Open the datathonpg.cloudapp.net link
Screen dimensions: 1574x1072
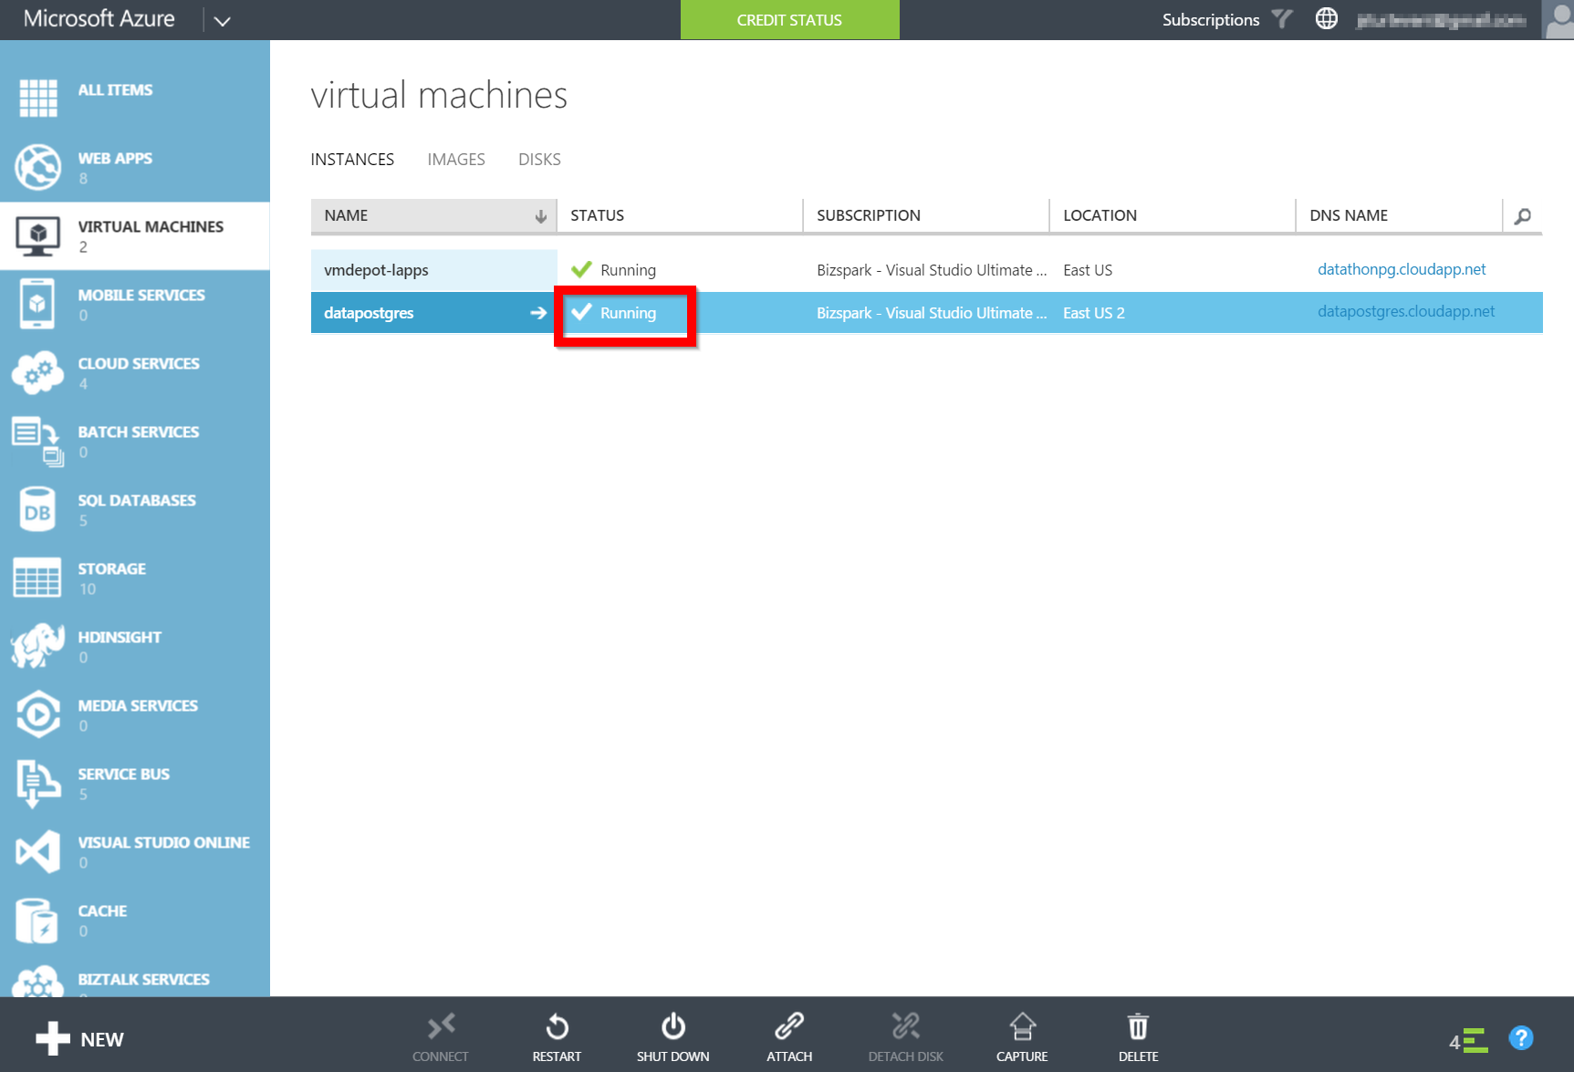click(x=1402, y=269)
